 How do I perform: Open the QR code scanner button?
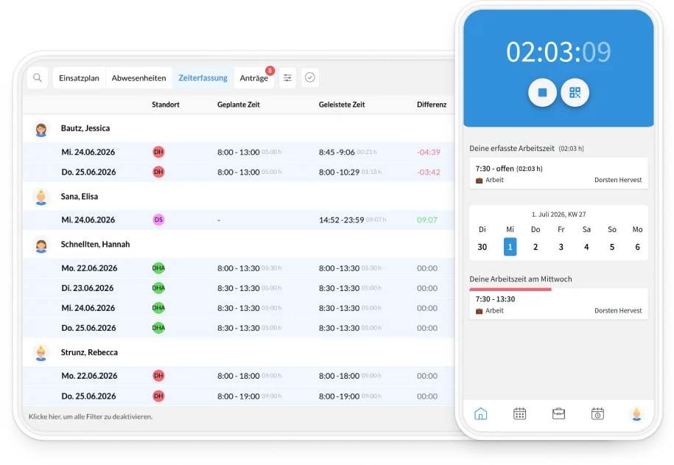click(575, 92)
